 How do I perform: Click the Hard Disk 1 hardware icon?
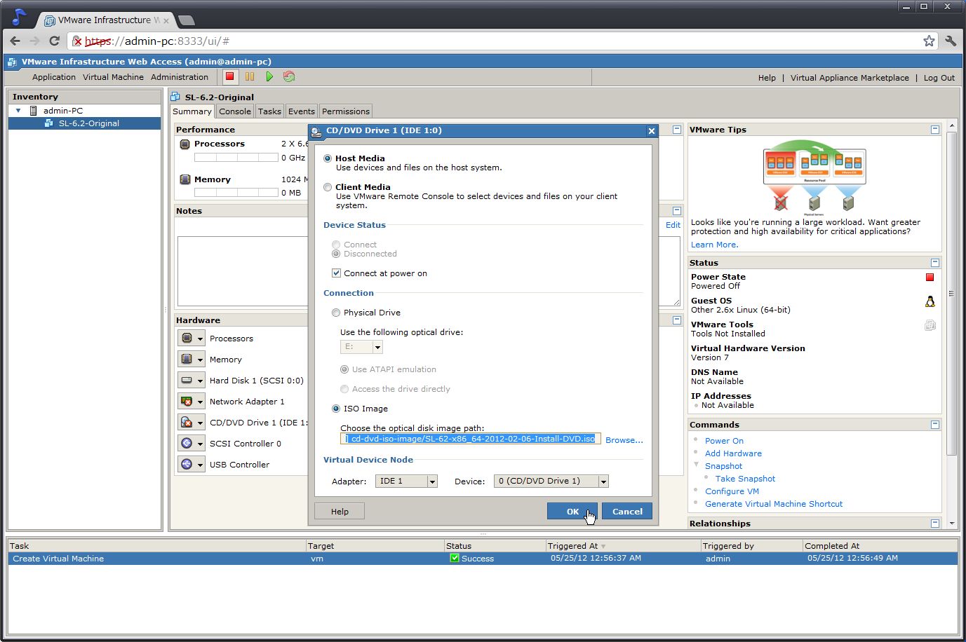(x=187, y=380)
